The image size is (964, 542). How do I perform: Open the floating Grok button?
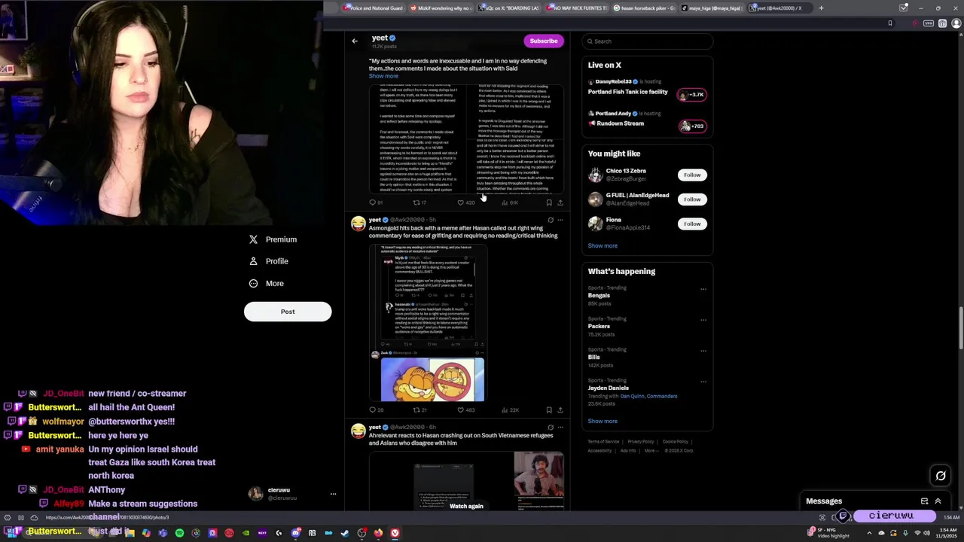click(941, 475)
